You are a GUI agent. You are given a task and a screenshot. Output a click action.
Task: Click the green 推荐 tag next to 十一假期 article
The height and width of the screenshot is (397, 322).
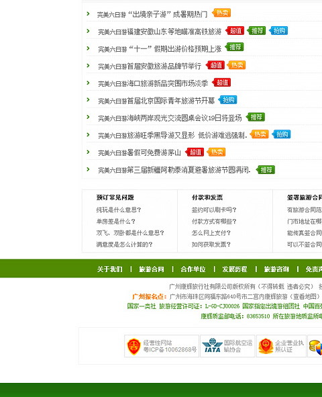234,47
